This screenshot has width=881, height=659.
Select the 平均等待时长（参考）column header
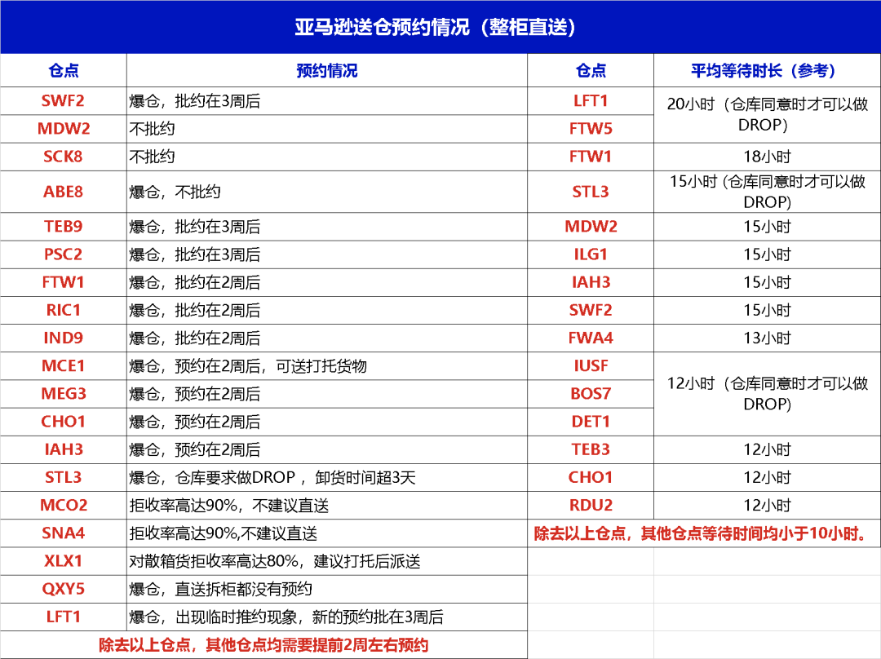(x=764, y=71)
